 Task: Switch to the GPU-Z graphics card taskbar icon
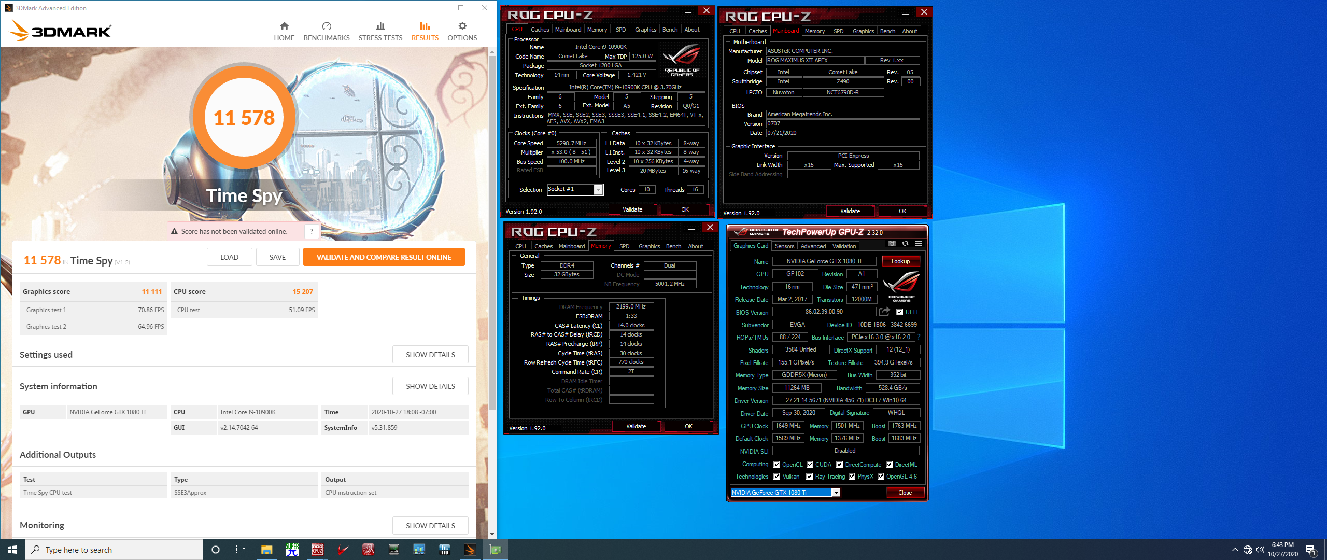[496, 550]
